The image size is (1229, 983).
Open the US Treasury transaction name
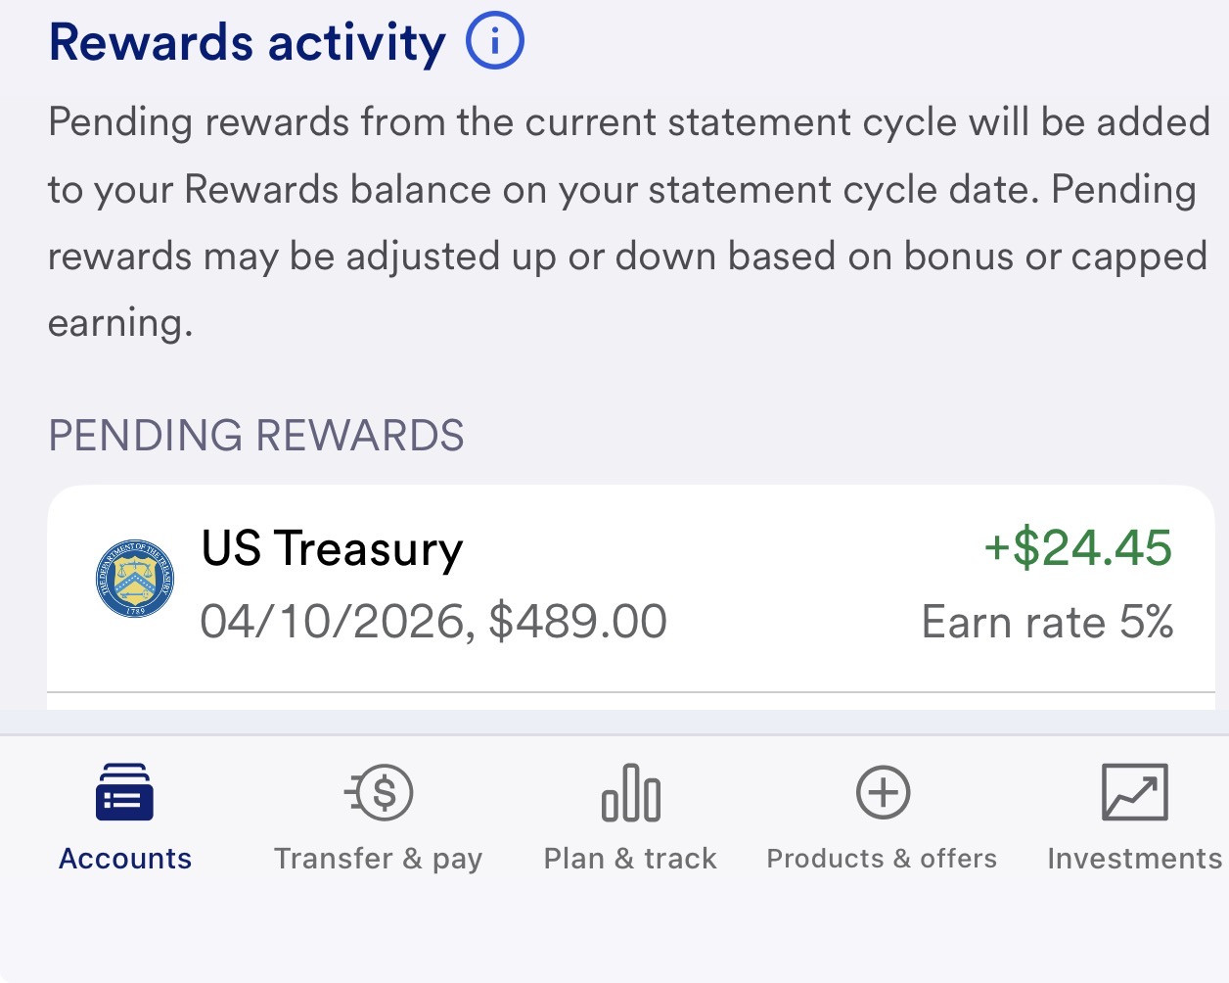[332, 548]
